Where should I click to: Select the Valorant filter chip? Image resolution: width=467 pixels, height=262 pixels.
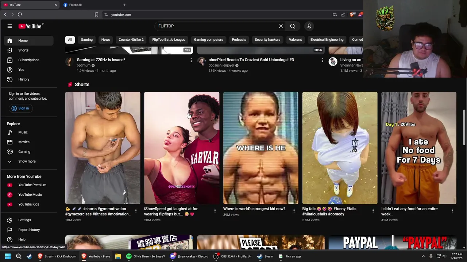[295, 40]
